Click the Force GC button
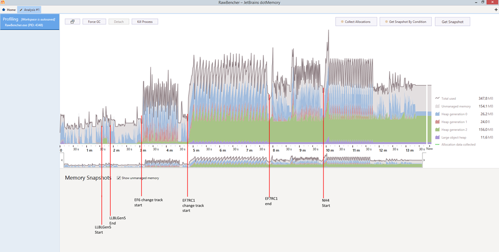Image resolution: width=499 pixels, height=252 pixels. pos(94,21)
